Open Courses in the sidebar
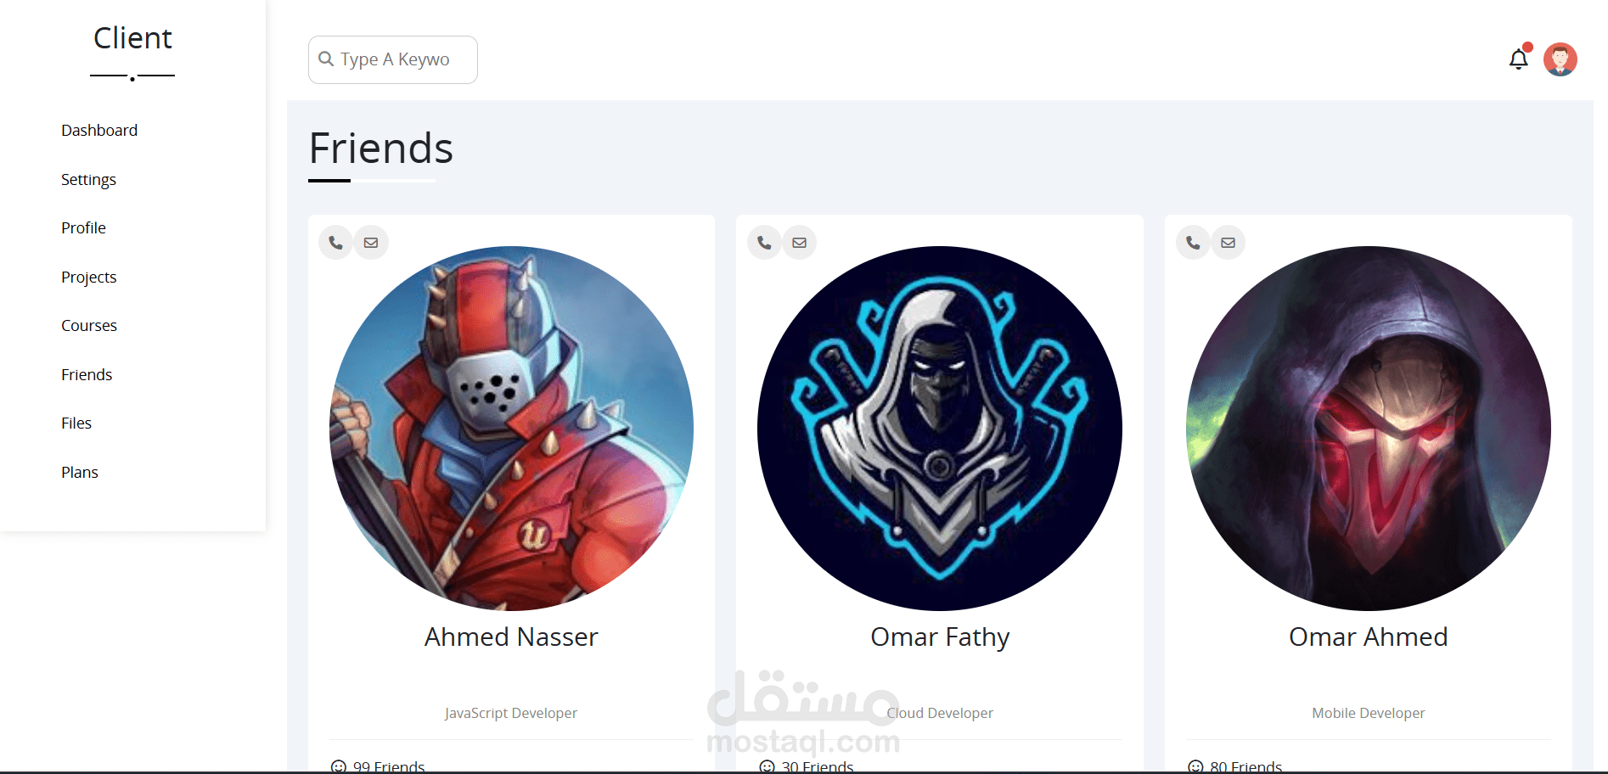This screenshot has height=774, width=1608. [x=89, y=325]
